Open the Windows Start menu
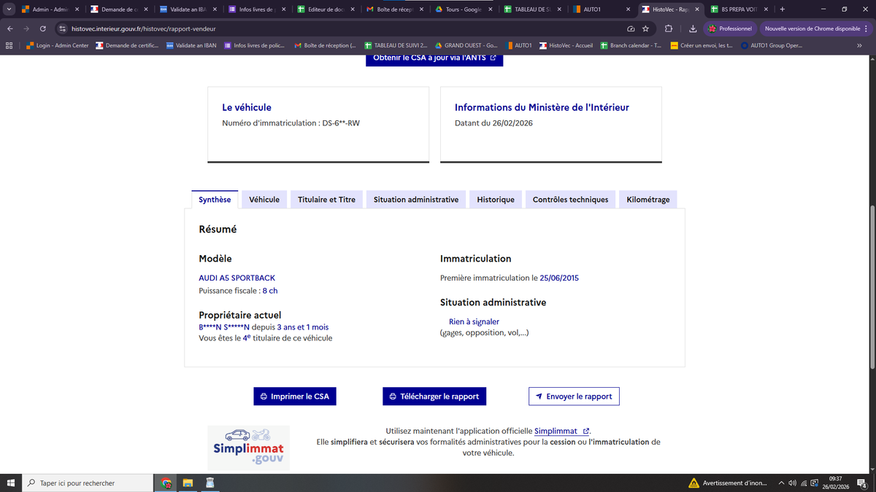This screenshot has height=492, width=876. point(10,483)
